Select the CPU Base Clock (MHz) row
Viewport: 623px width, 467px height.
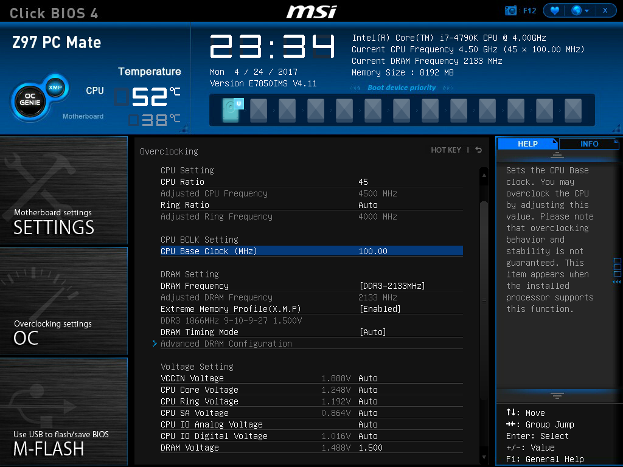pos(311,251)
